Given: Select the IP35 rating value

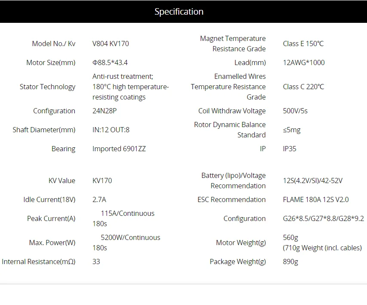Looking at the screenshot, I should (290, 149).
